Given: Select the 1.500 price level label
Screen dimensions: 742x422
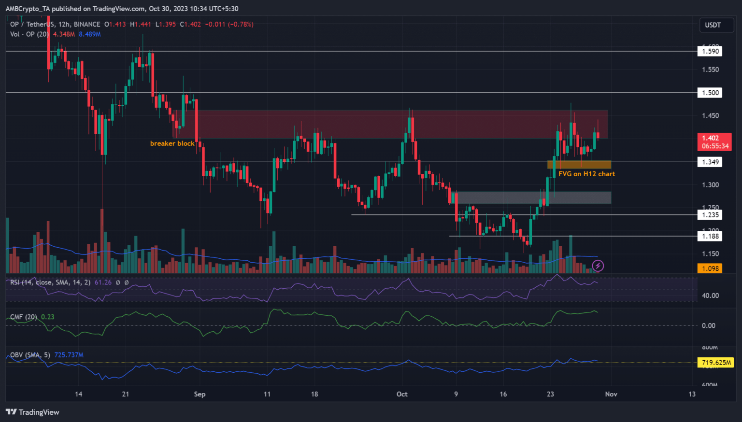Looking at the screenshot, I should coord(710,93).
